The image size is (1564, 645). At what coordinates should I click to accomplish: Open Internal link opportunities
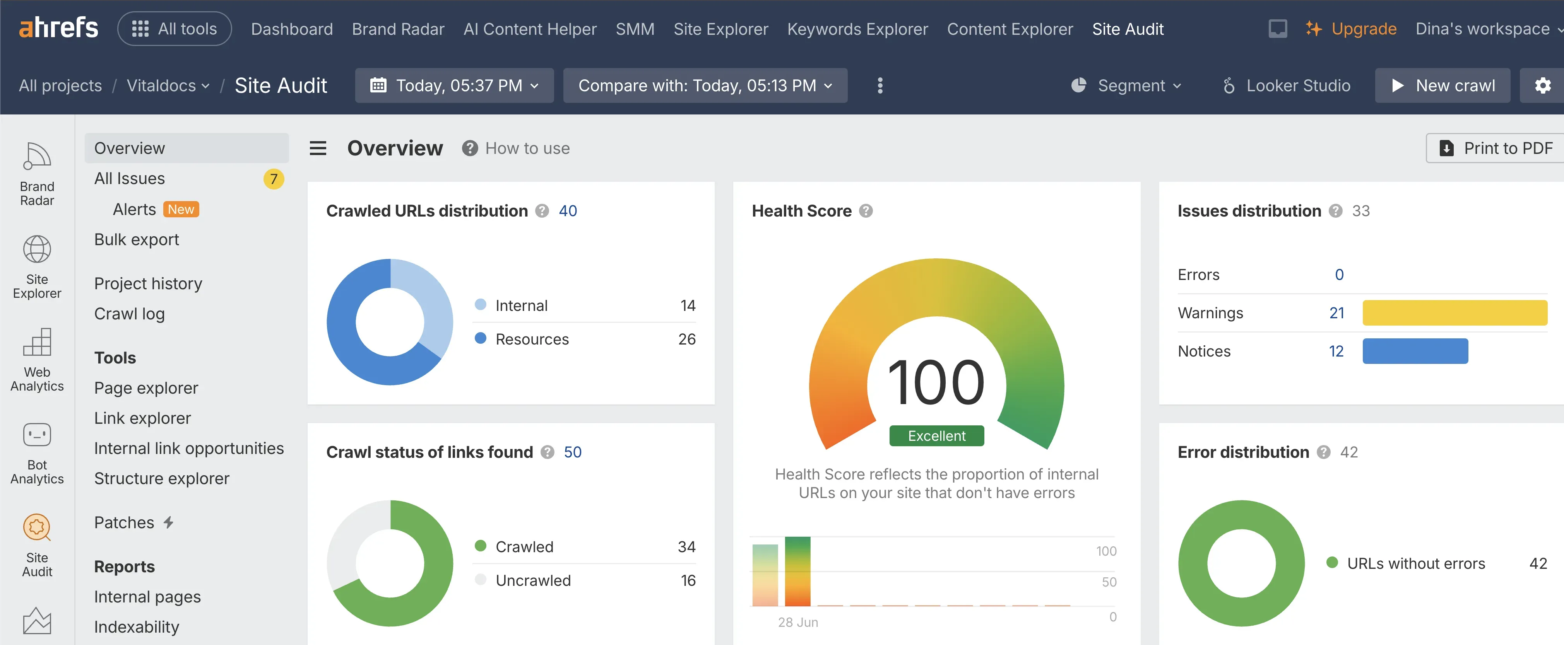[189, 449]
